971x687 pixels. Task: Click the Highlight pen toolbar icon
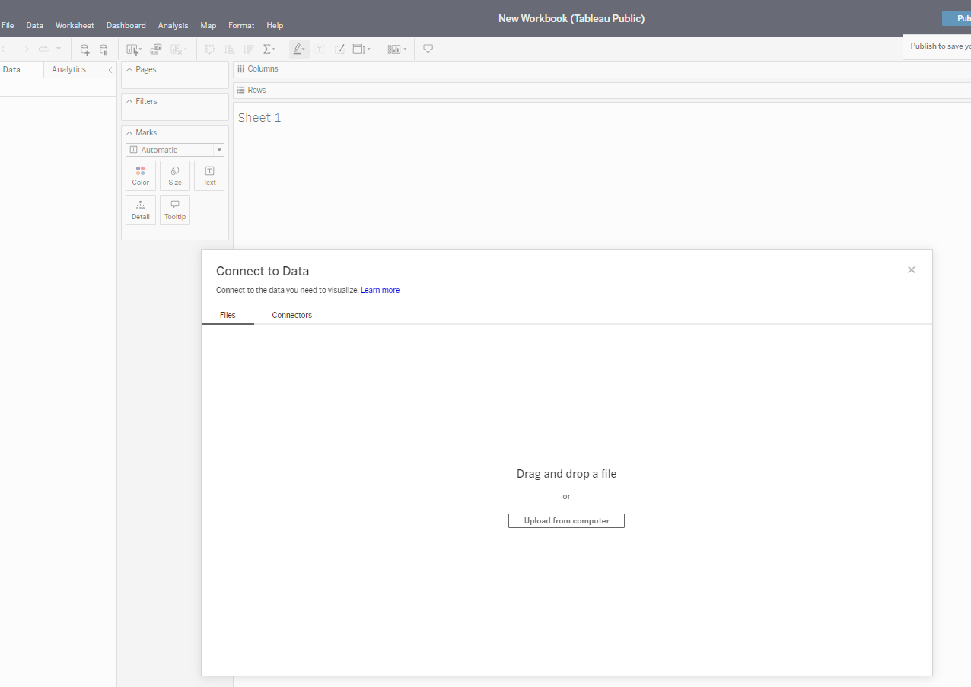298,49
